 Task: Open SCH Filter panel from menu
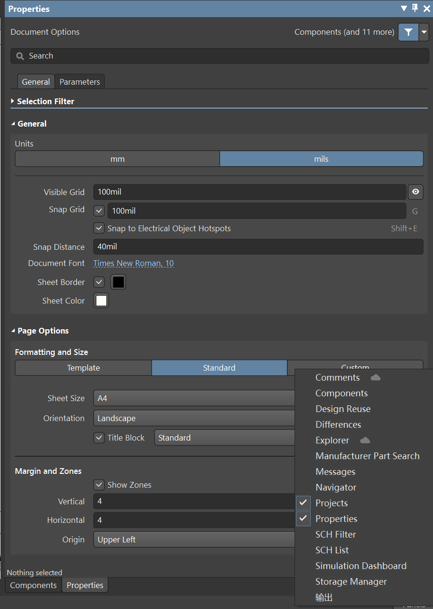(x=335, y=534)
